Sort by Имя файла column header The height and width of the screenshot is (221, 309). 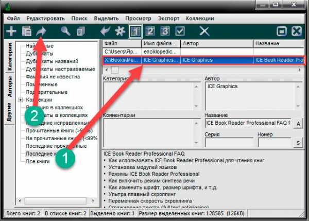[x=161, y=44]
